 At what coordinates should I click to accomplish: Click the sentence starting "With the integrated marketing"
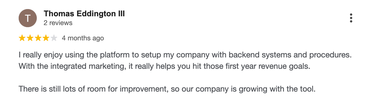[164, 66]
